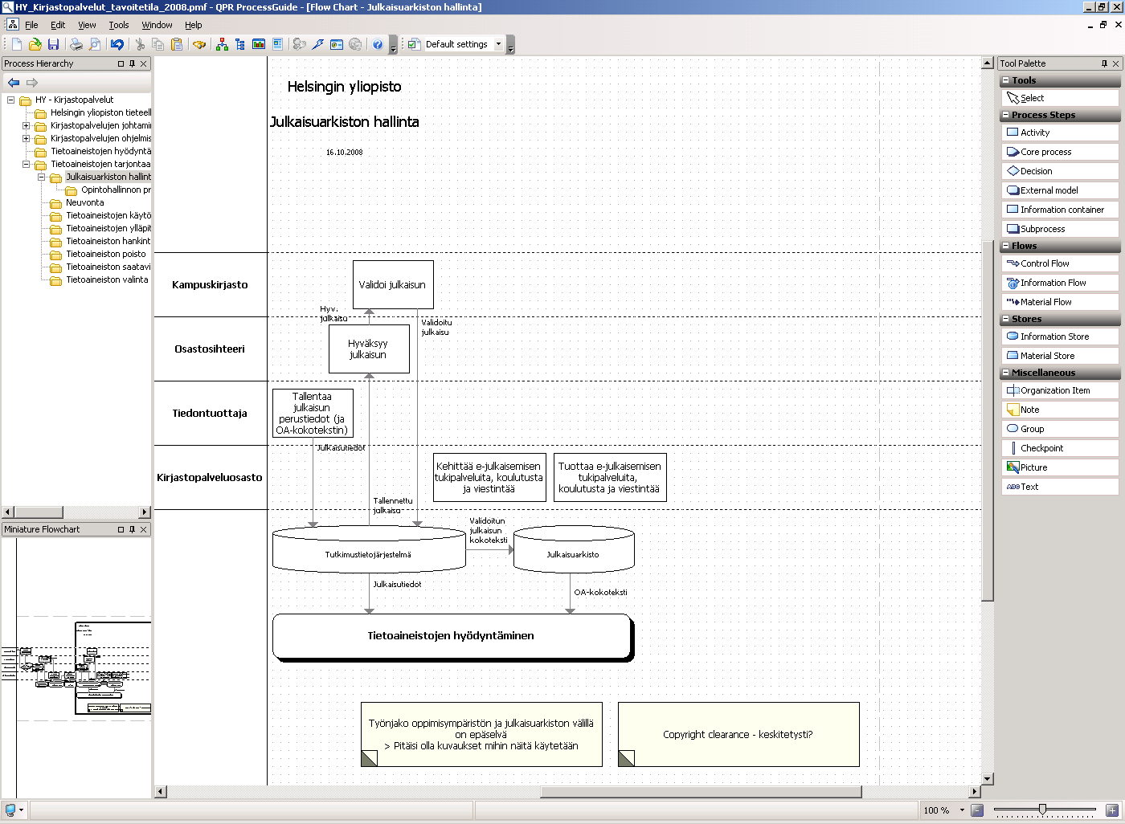
Task: Open the Tools menu
Action: pyautogui.click(x=119, y=25)
